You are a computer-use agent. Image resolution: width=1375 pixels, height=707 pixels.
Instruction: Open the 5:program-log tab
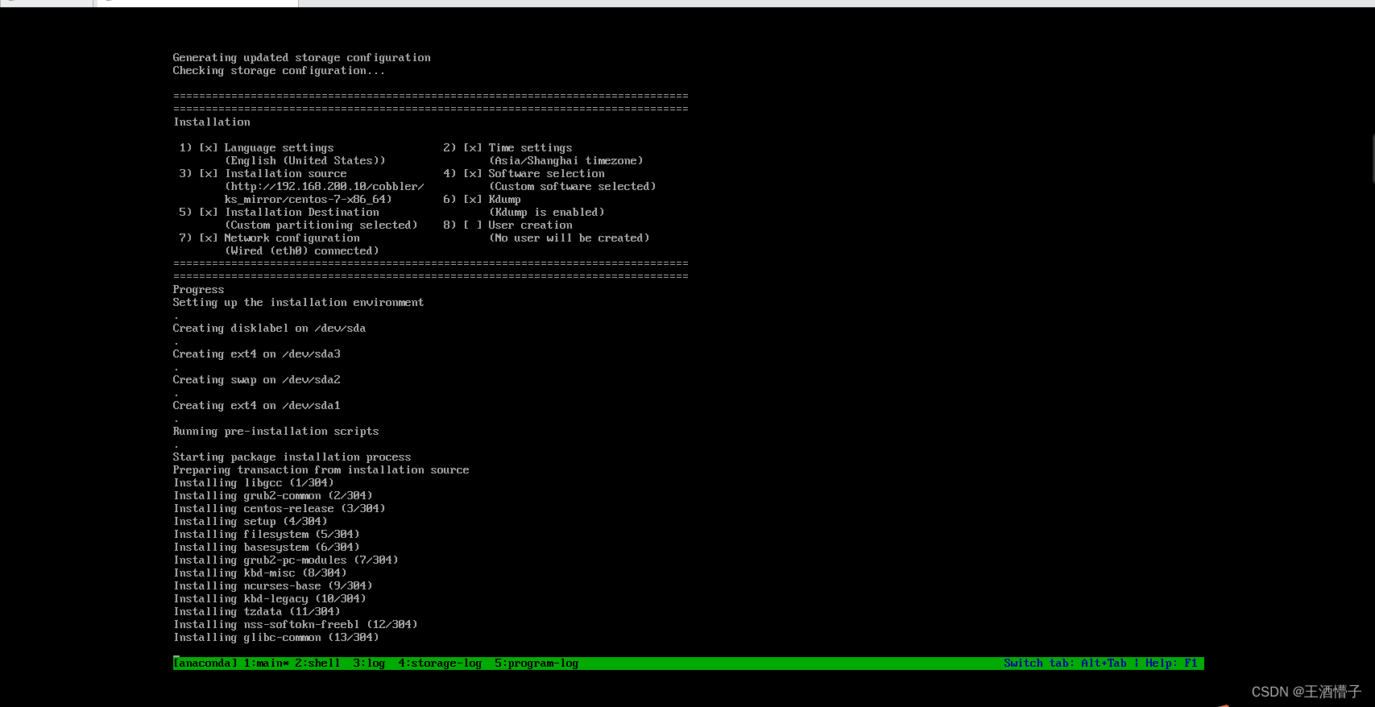pos(536,664)
